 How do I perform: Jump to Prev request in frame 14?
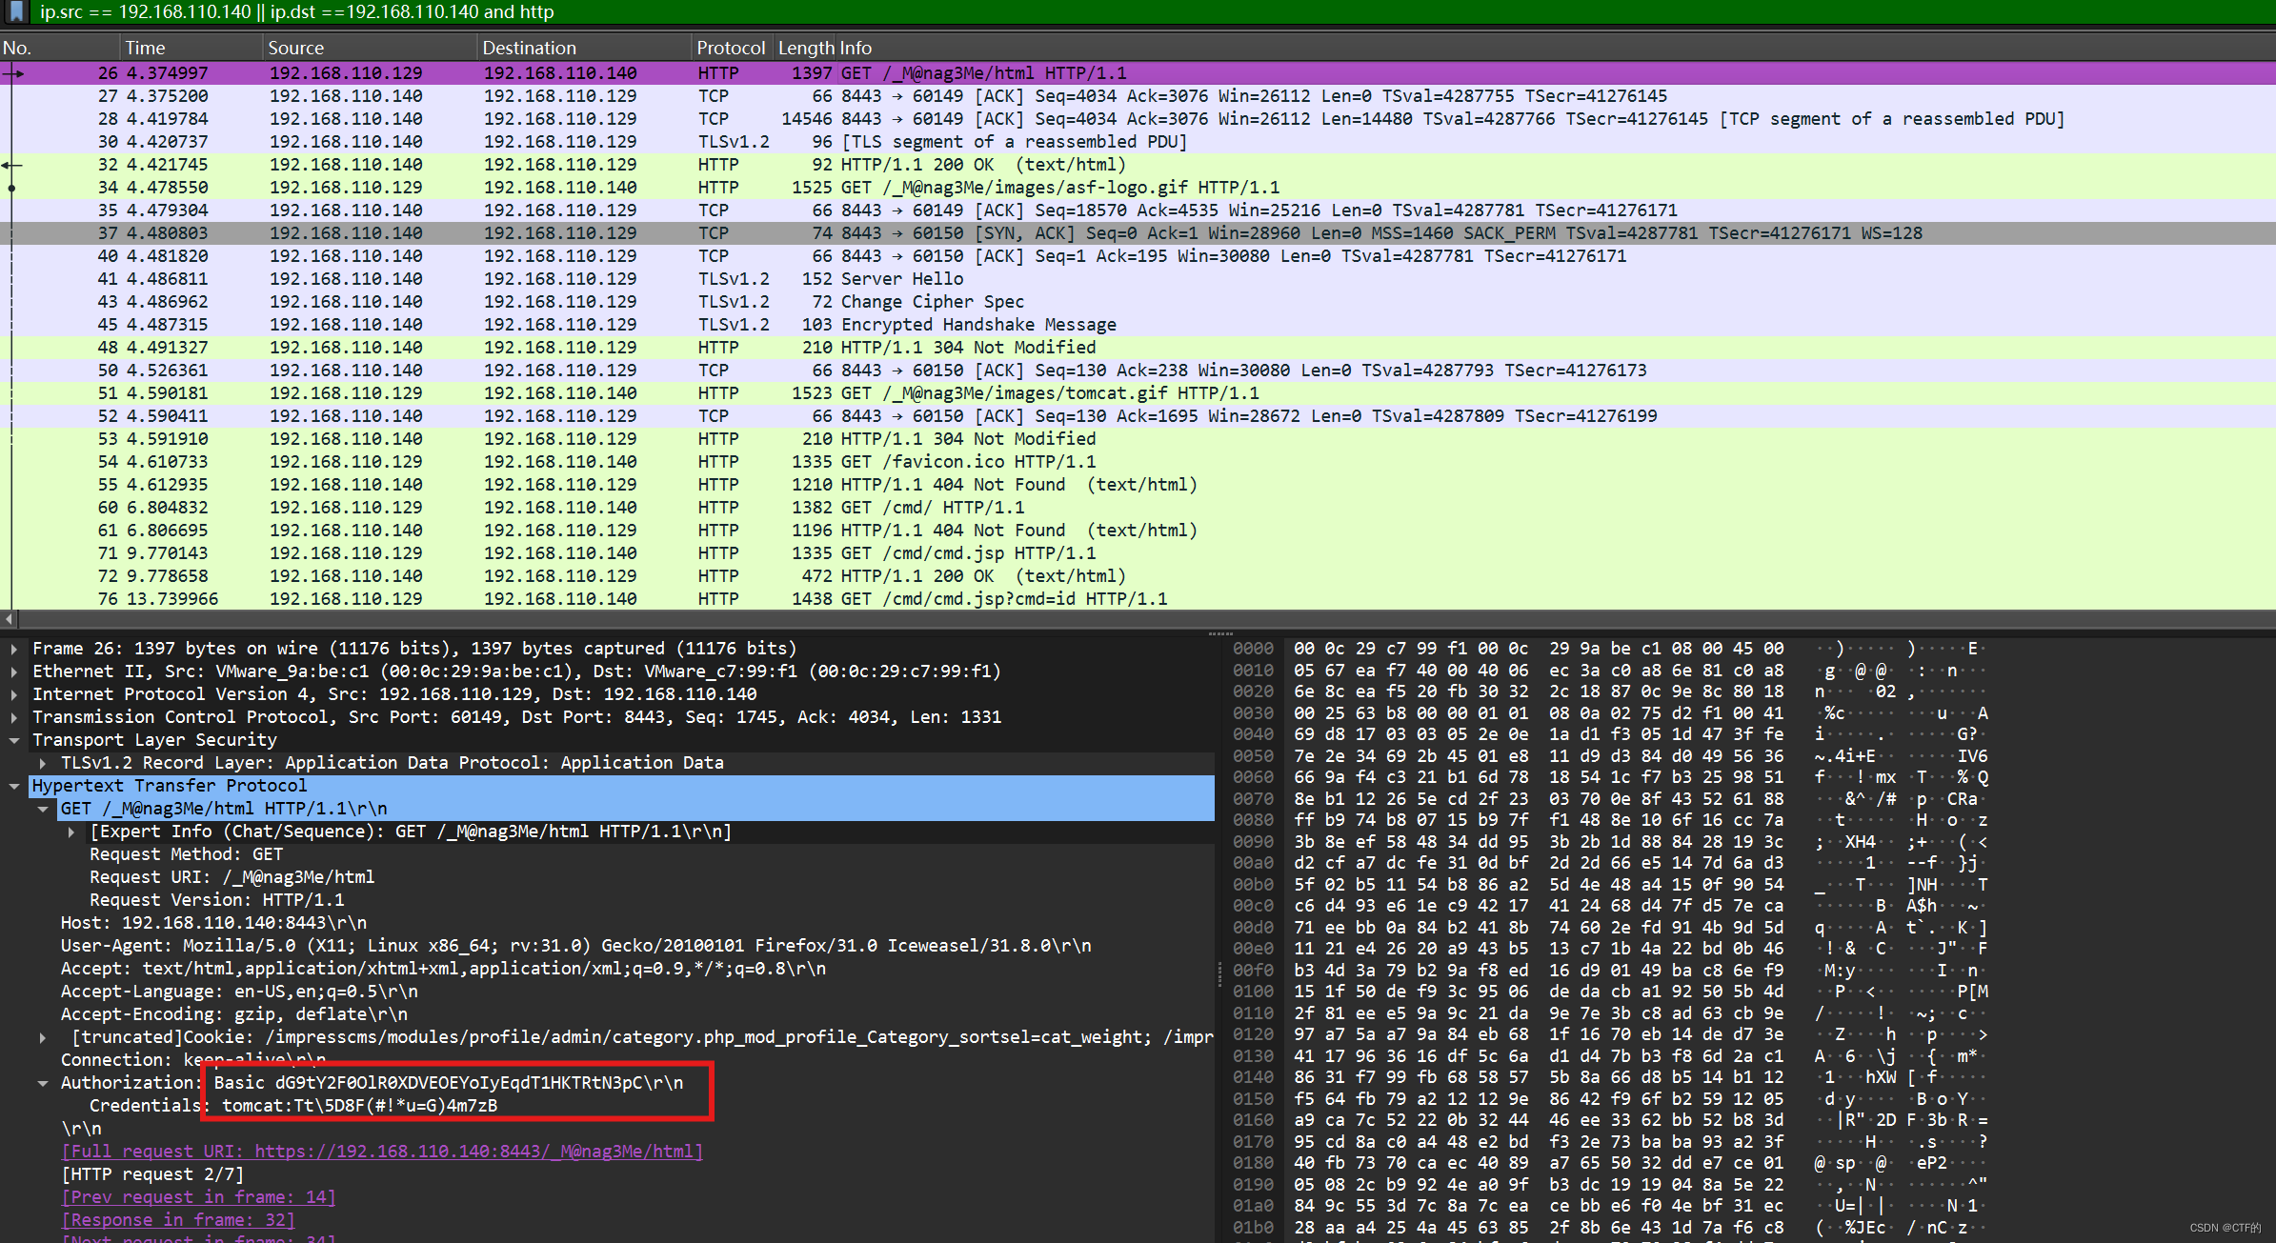(x=198, y=1197)
